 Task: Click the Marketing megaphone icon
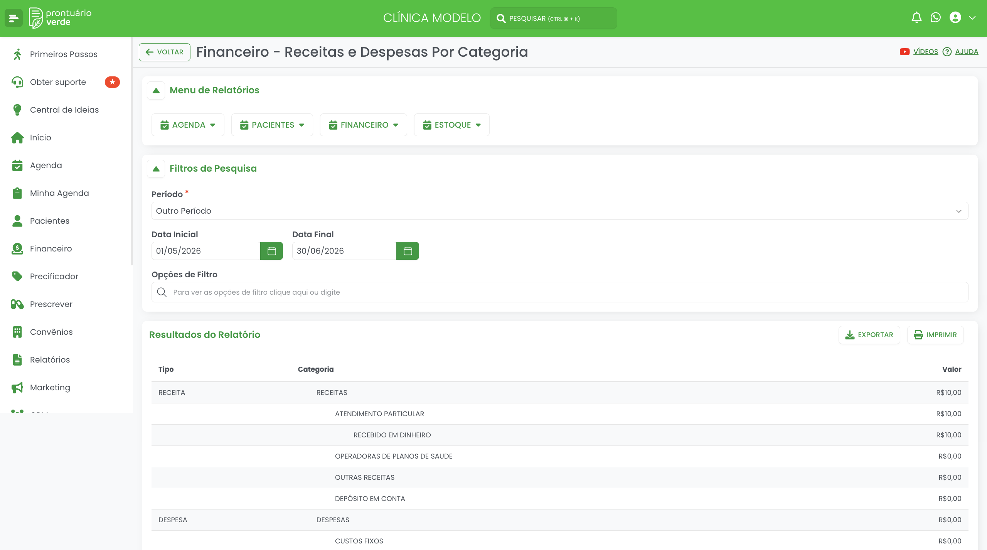tap(17, 388)
